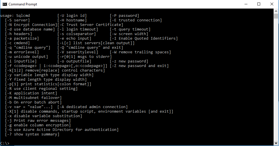Click the scrollbar up arrow

(x=276, y=11)
